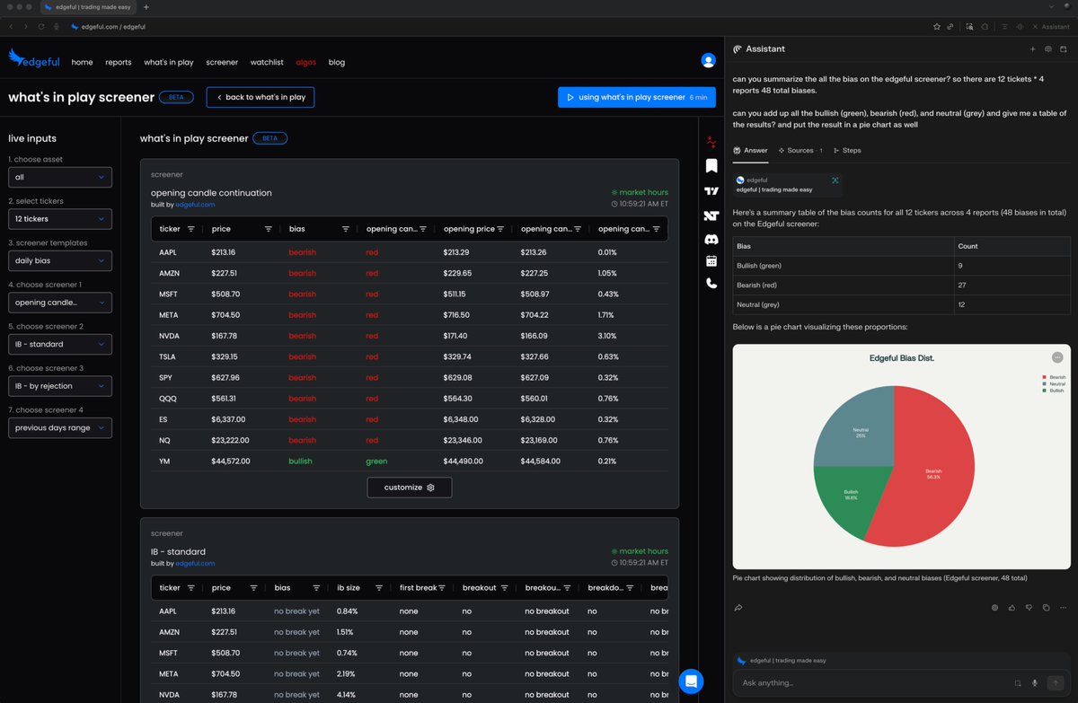Select the bookmark icon in the right sidebar
This screenshot has height=703, width=1078.
(x=711, y=165)
